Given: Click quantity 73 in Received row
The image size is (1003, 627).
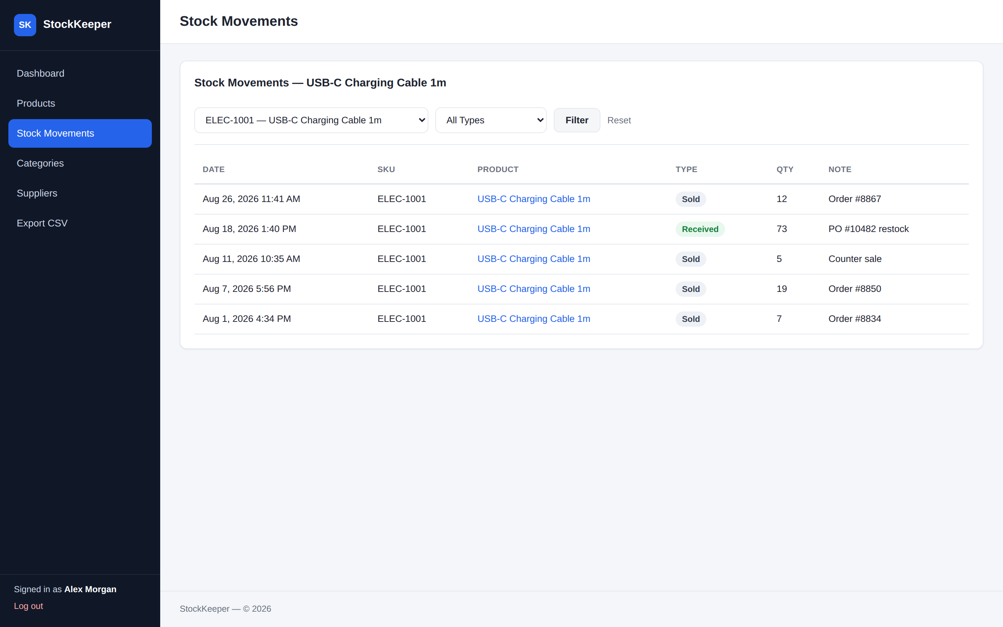Looking at the screenshot, I should 782,229.
